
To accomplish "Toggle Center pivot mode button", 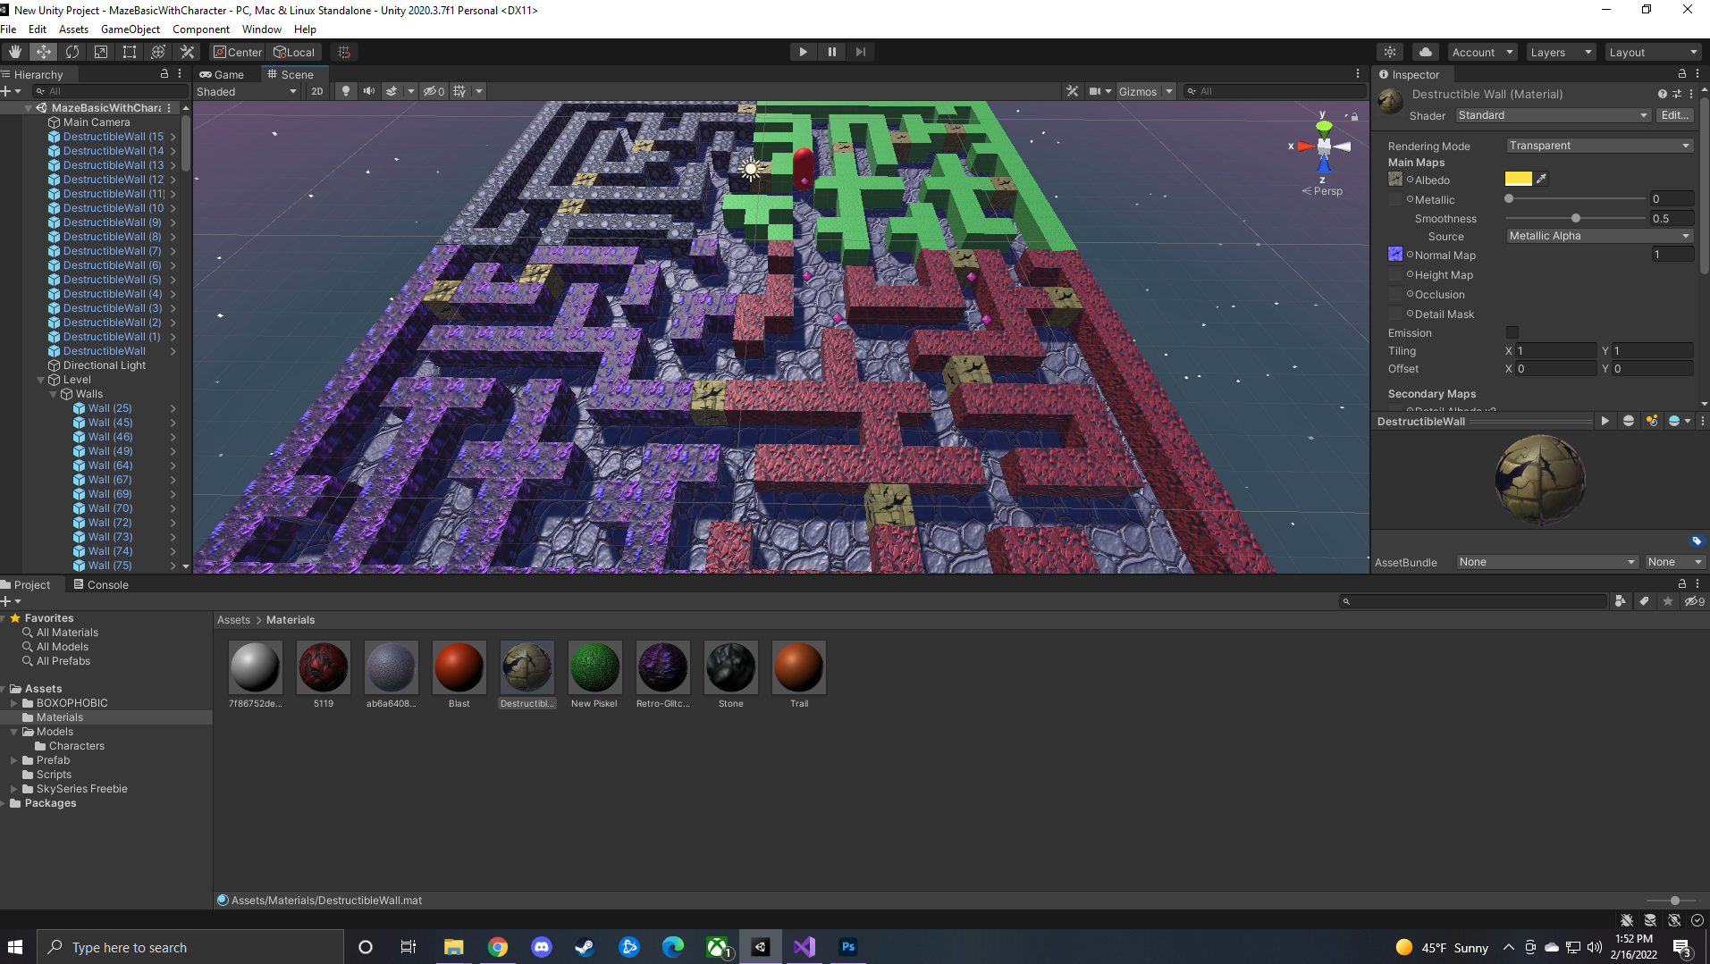I will point(237,52).
